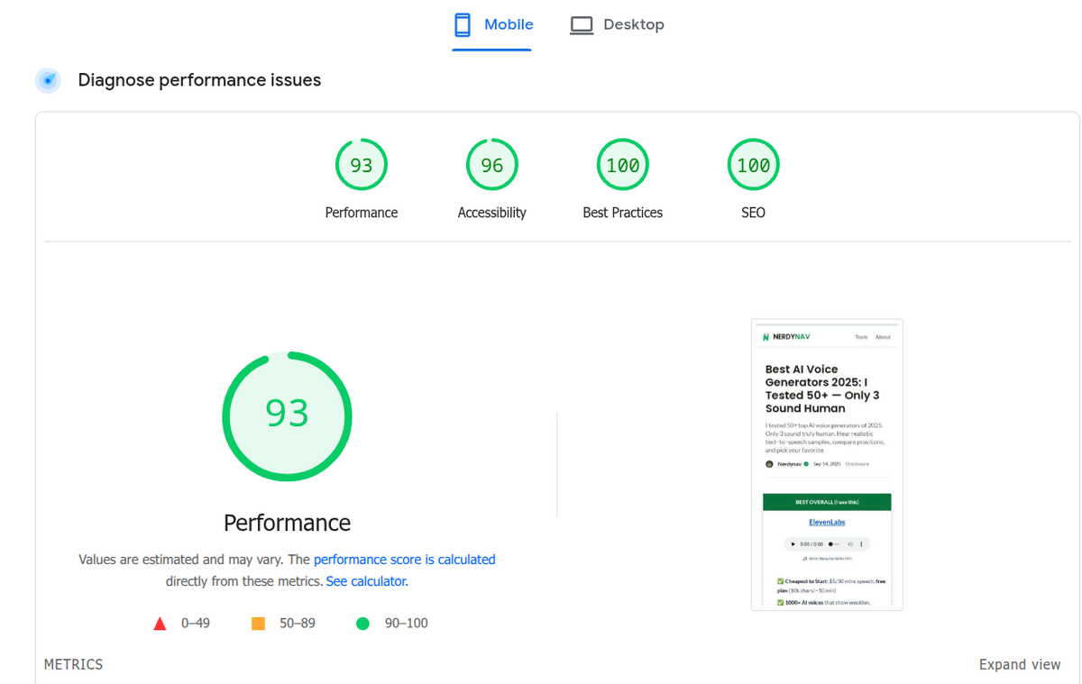
Task: Open the Performance 93 score gauge
Action: (x=361, y=164)
